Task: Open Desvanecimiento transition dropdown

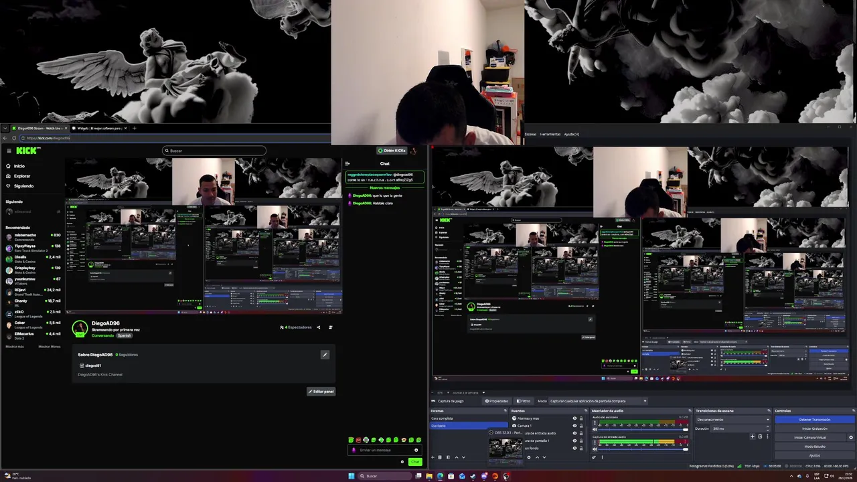Action: [733, 419]
